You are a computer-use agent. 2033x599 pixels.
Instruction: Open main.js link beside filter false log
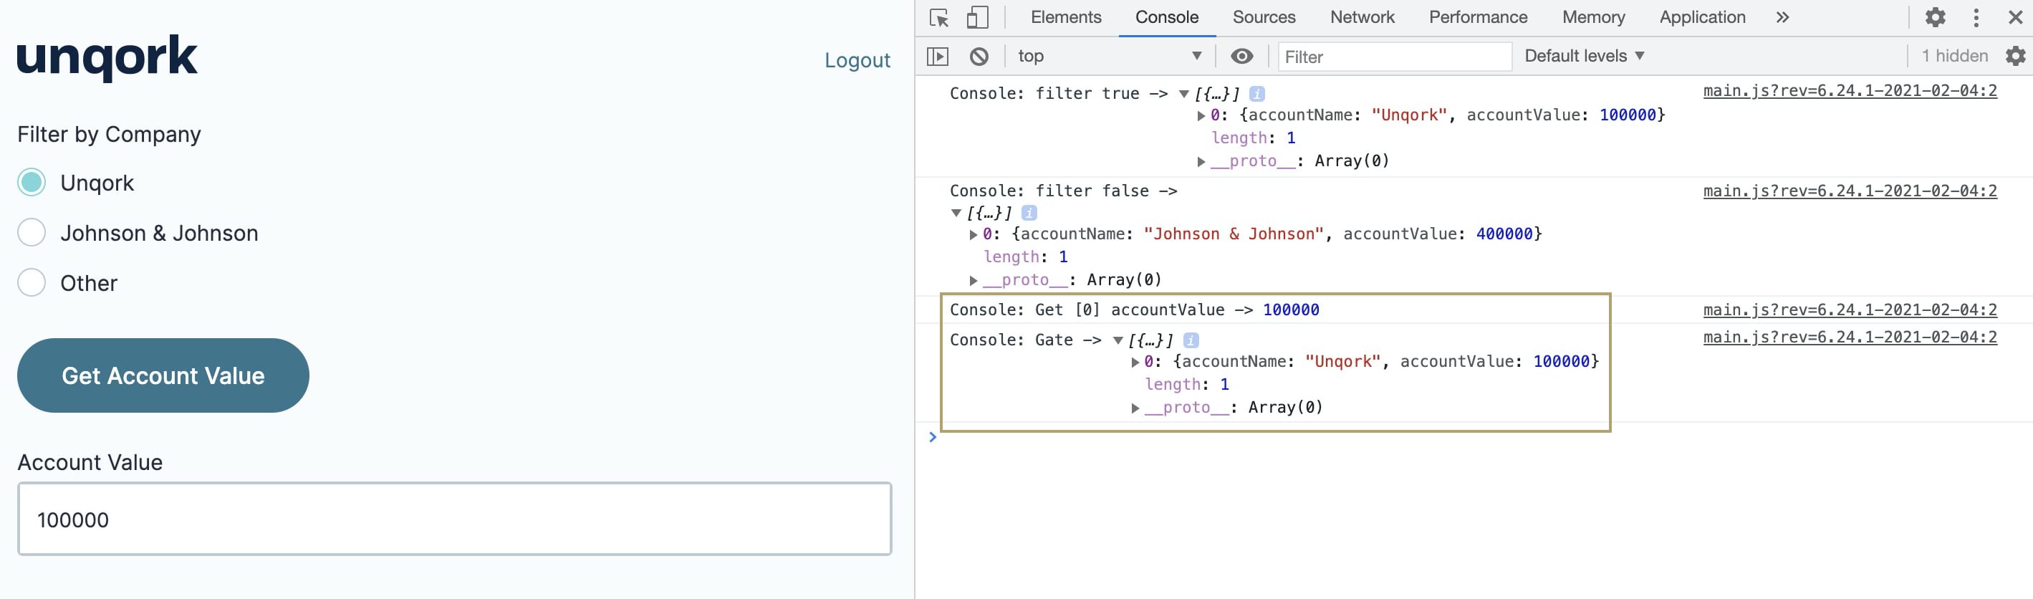[x=1850, y=191]
